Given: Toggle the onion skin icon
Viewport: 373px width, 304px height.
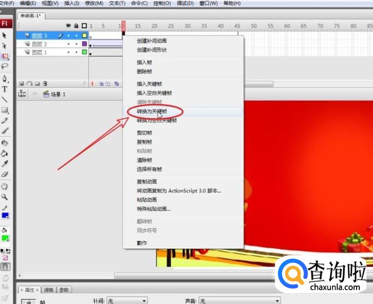Looking at the screenshot, I should tap(101, 84).
